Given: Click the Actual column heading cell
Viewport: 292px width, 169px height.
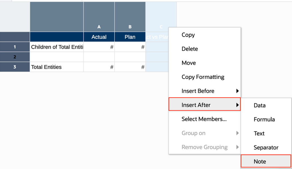Looking at the screenshot, I should (99, 37).
